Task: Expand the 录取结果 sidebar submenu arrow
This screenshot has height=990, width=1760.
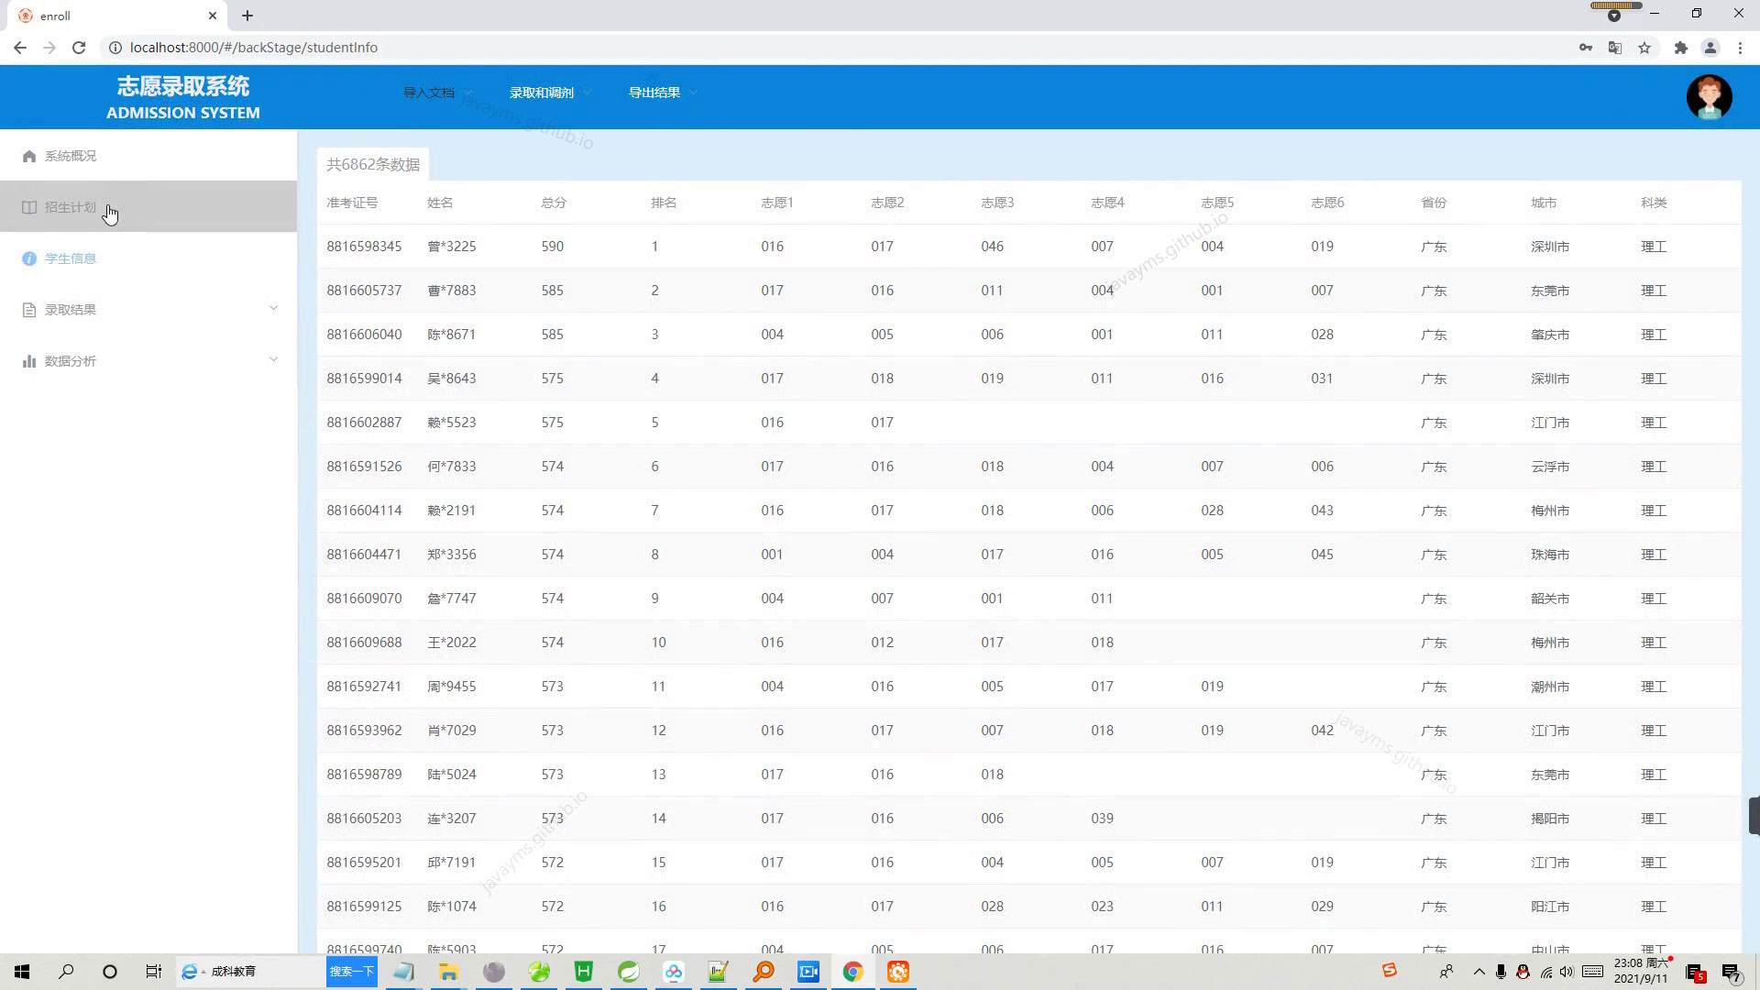Action: click(x=273, y=309)
